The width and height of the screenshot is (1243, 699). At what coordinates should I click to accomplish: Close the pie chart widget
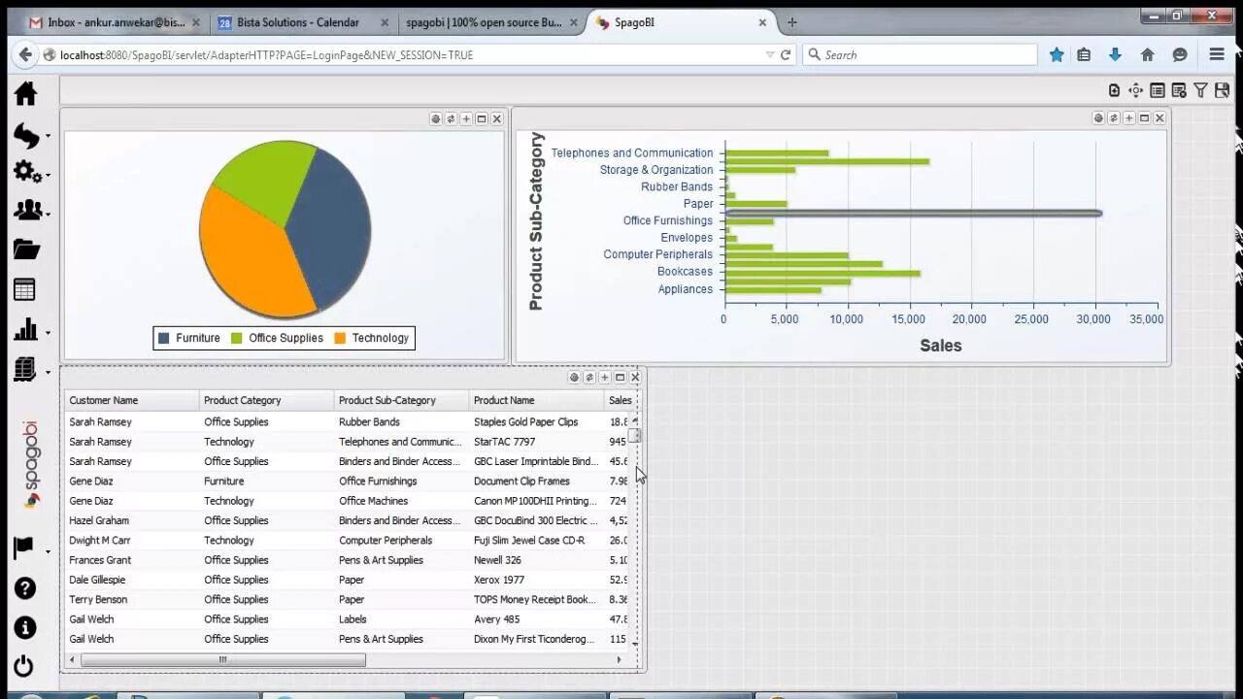(x=497, y=118)
